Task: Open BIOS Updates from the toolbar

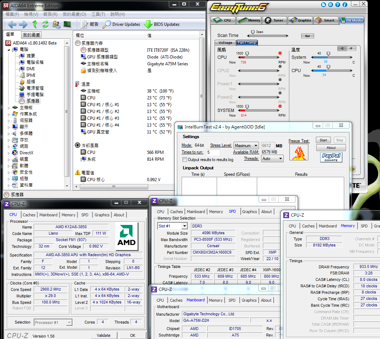Action: (x=162, y=24)
